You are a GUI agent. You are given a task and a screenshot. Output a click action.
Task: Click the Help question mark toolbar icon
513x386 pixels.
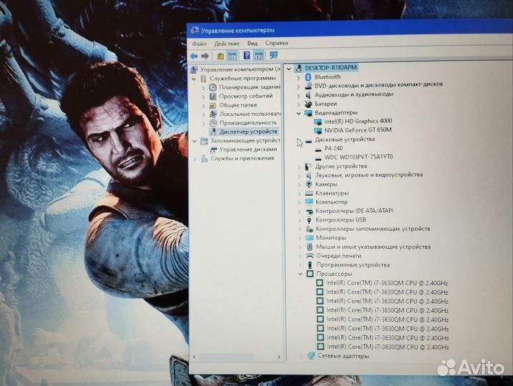coord(247,56)
